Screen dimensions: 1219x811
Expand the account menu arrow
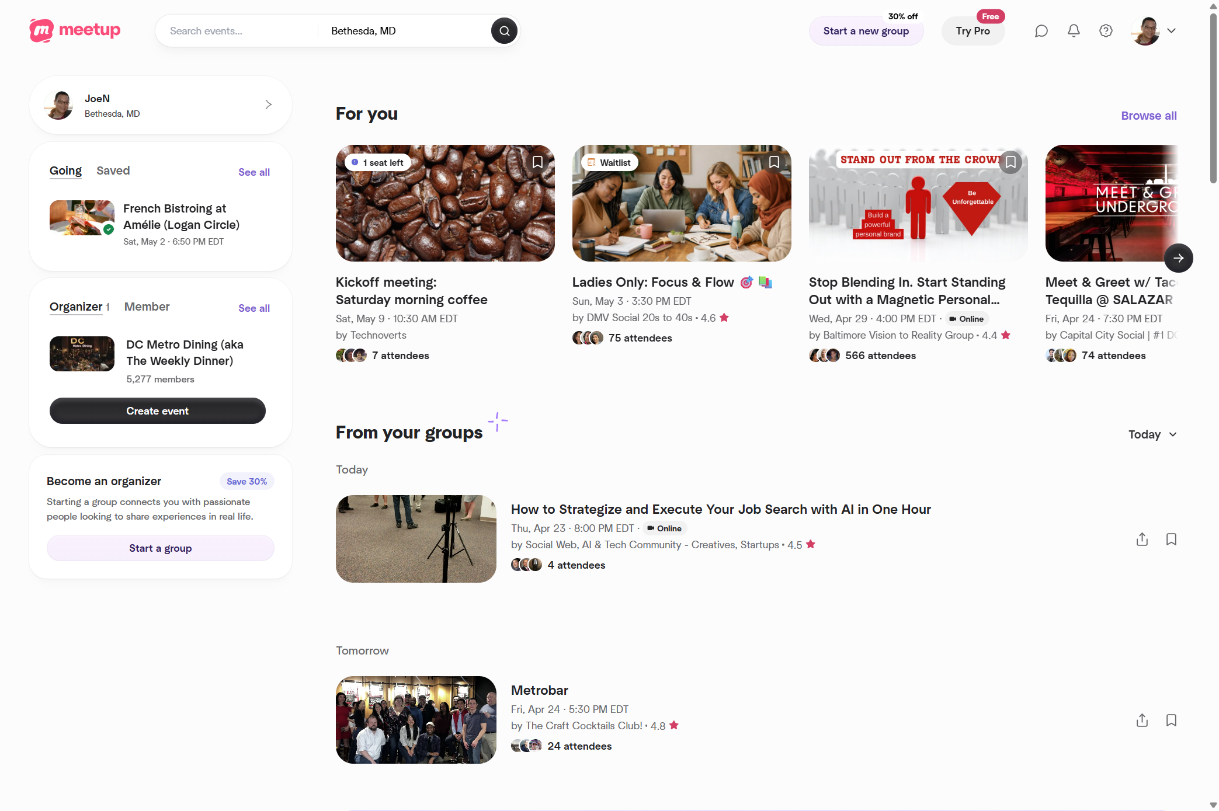1171,31
